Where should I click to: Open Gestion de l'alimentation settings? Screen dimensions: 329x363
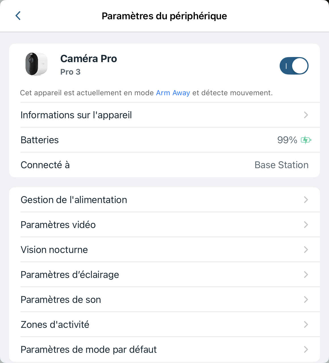(74, 200)
